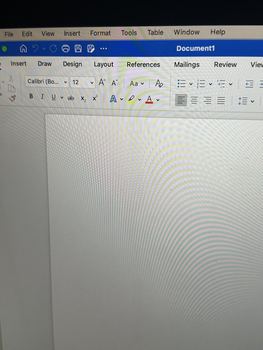Switch to the Review ribbon tab
This screenshot has width=263, height=350.
(225, 64)
